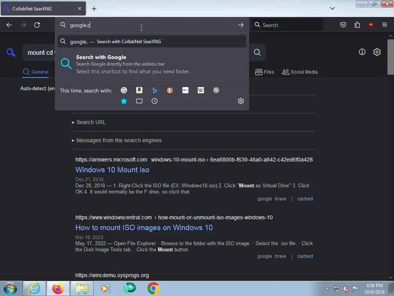Open the Pocket save icon
The height and width of the screenshot is (296, 394).
point(343,25)
